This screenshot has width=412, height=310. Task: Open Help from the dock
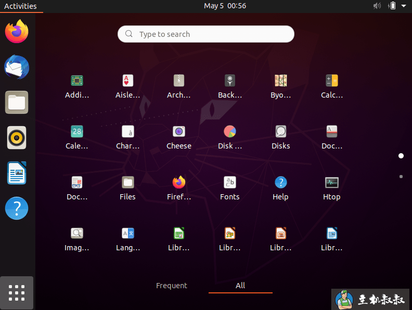[17, 208]
